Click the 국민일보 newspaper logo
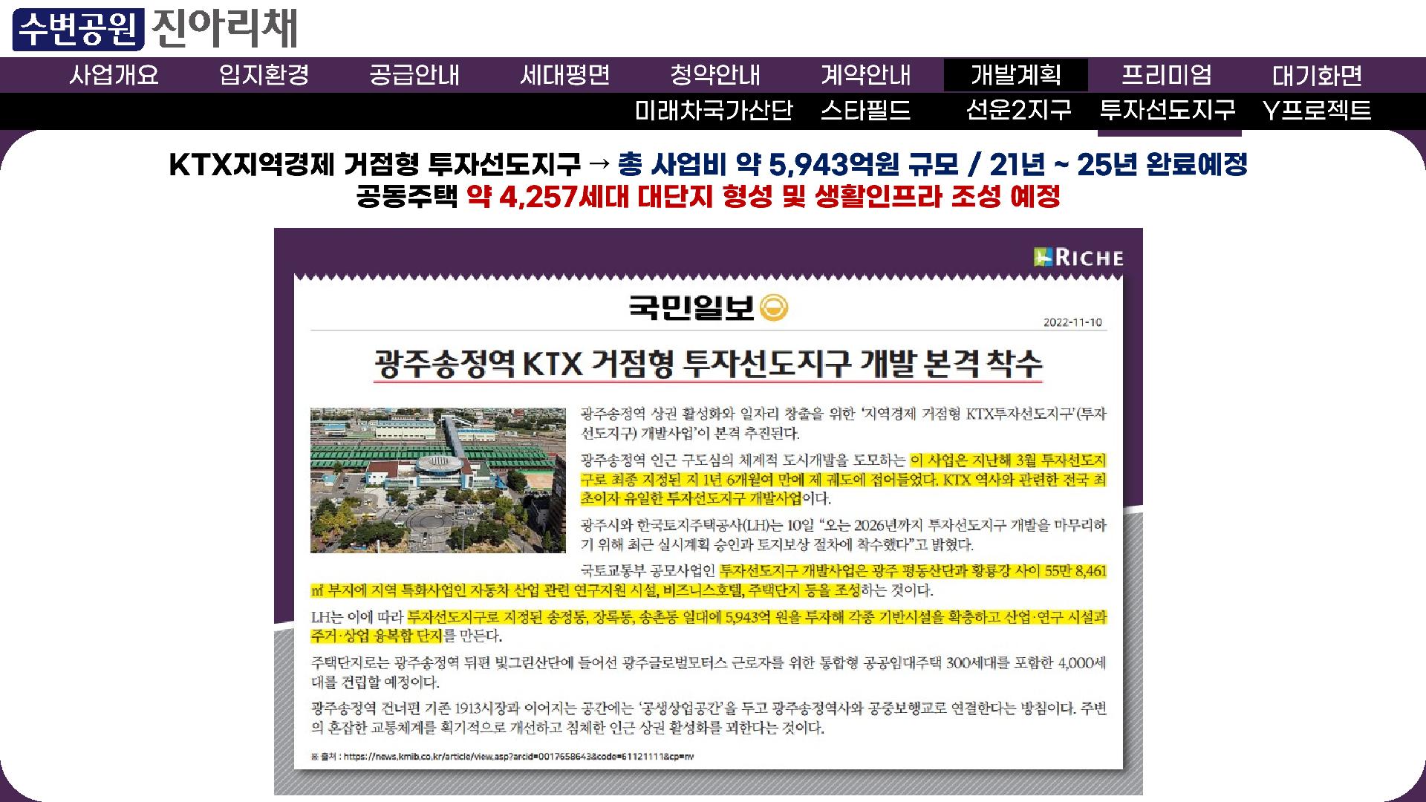The image size is (1426, 802). [707, 307]
